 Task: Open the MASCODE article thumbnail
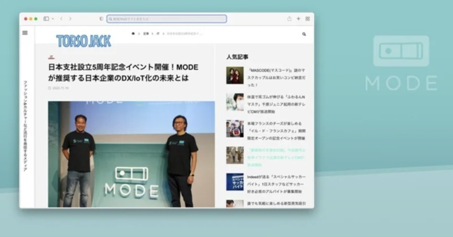click(x=235, y=75)
